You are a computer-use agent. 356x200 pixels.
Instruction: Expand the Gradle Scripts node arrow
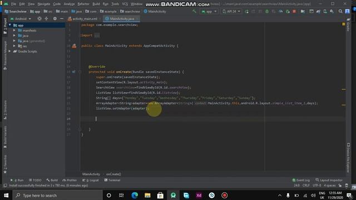[10, 51]
